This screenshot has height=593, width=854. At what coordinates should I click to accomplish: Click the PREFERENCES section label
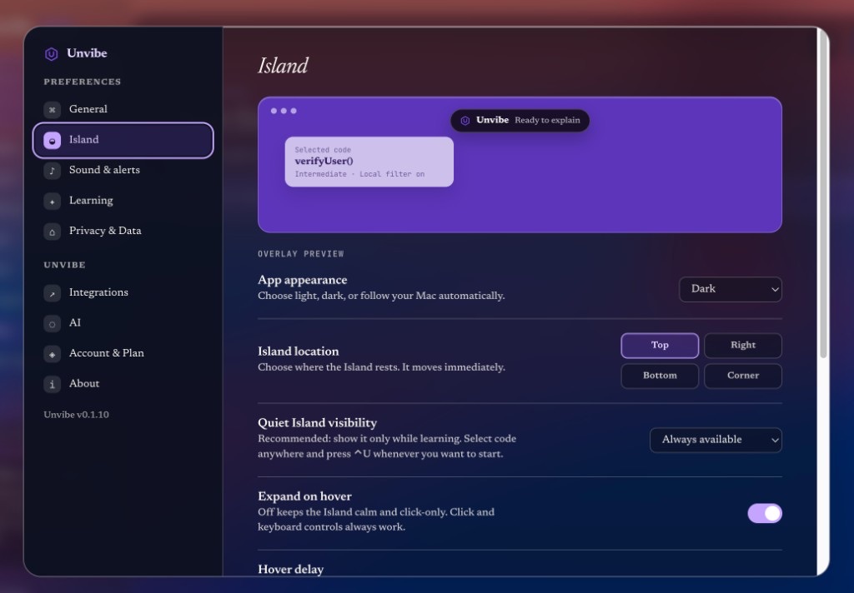click(83, 82)
